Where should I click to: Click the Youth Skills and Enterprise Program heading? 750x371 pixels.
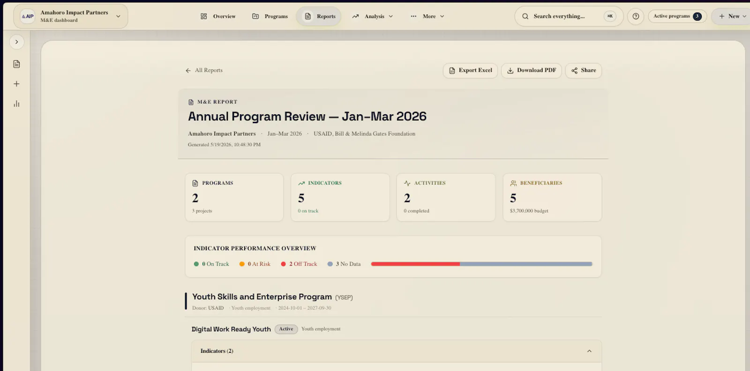click(x=262, y=297)
